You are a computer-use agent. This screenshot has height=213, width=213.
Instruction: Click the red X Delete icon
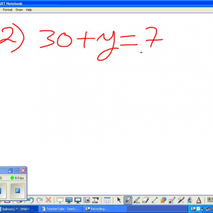click(49, 200)
